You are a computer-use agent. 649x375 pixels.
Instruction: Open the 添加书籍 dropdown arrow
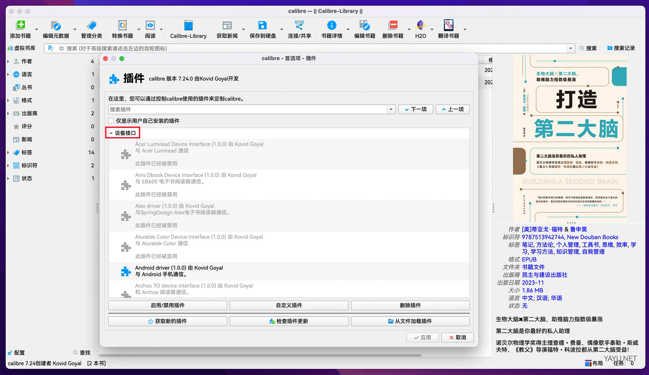[37, 29]
